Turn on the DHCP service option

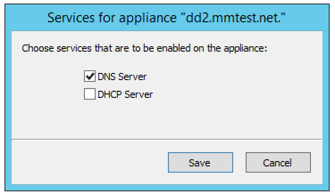coord(89,94)
